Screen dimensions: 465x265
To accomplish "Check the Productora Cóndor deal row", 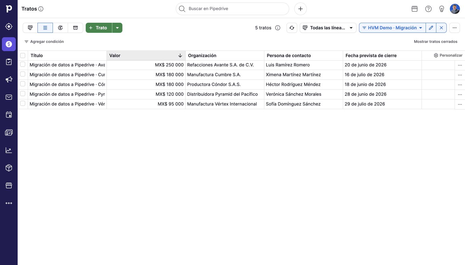I will pyautogui.click(x=23, y=84).
